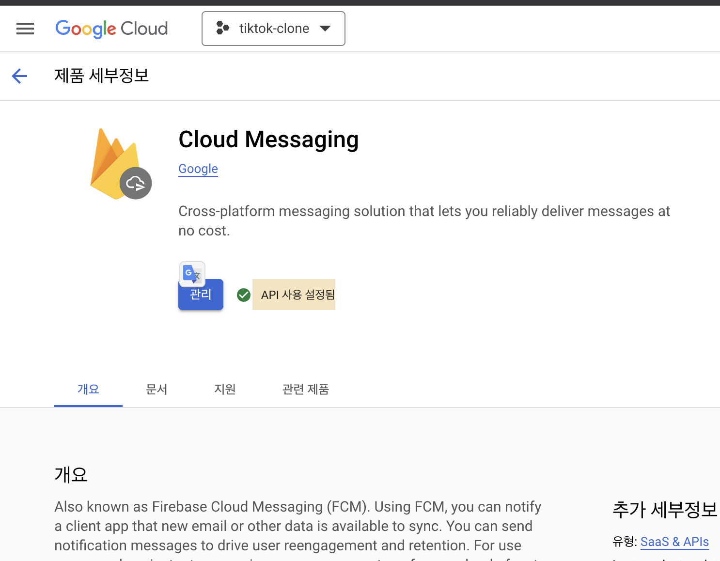Click the 'API 사용 설정됨' status label
Image resolution: width=720 pixels, height=561 pixels.
point(297,295)
